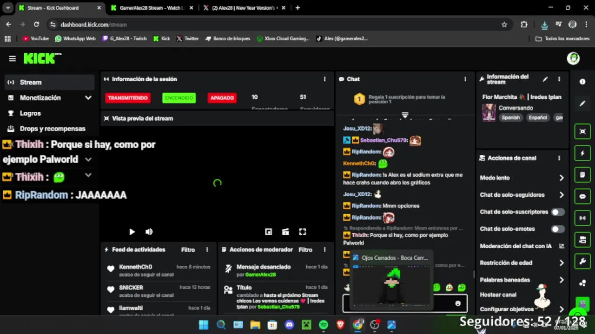
Task: Reload the dashboard page
Action: [x=36, y=25]
